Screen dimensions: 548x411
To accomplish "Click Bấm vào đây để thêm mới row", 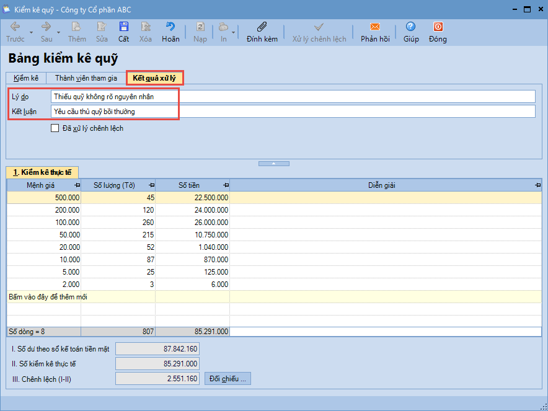I will click(48, 297).
